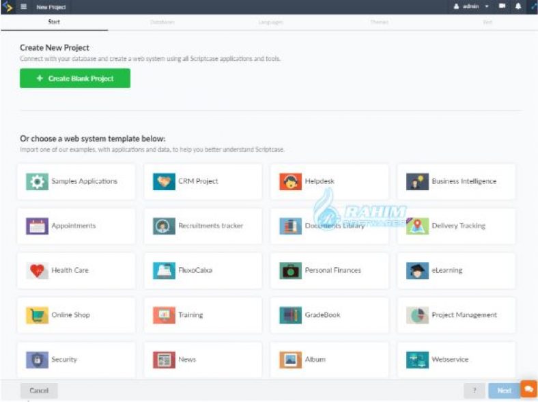Click the CRM Project label

click(x=198, y=181)
